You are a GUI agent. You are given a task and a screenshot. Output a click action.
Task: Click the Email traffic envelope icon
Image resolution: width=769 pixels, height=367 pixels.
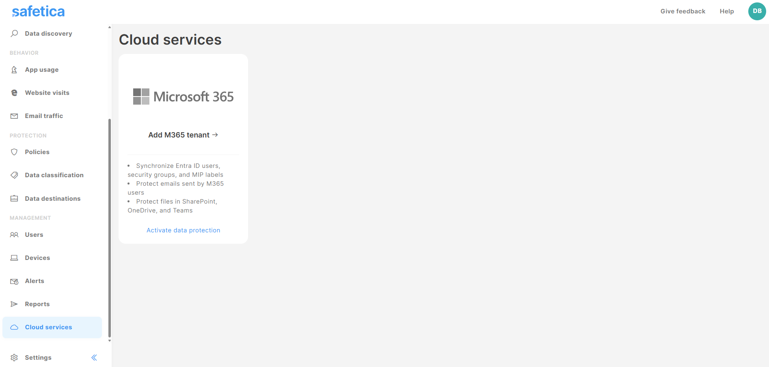click(x=14, y=116)
